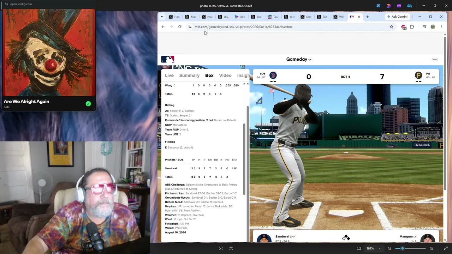Screen dimensions: 452x254
Task: Open the red extension icon with badge
Action: 404,27
